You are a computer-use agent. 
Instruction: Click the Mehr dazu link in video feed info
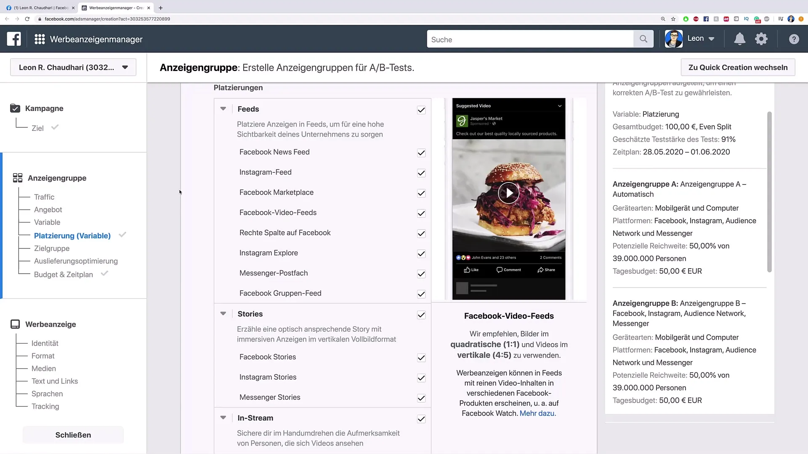[x=538, y=413]
